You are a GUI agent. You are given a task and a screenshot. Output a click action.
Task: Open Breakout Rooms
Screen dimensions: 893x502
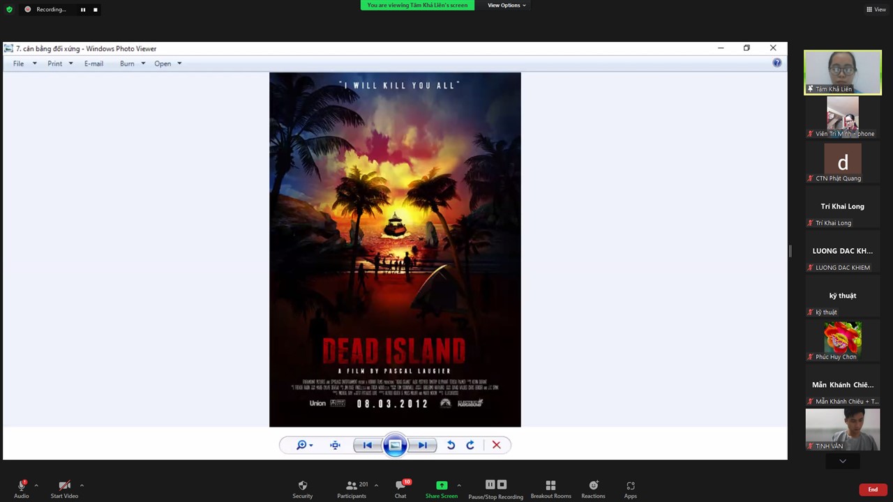pyautogui.click(x=550, y=489)
